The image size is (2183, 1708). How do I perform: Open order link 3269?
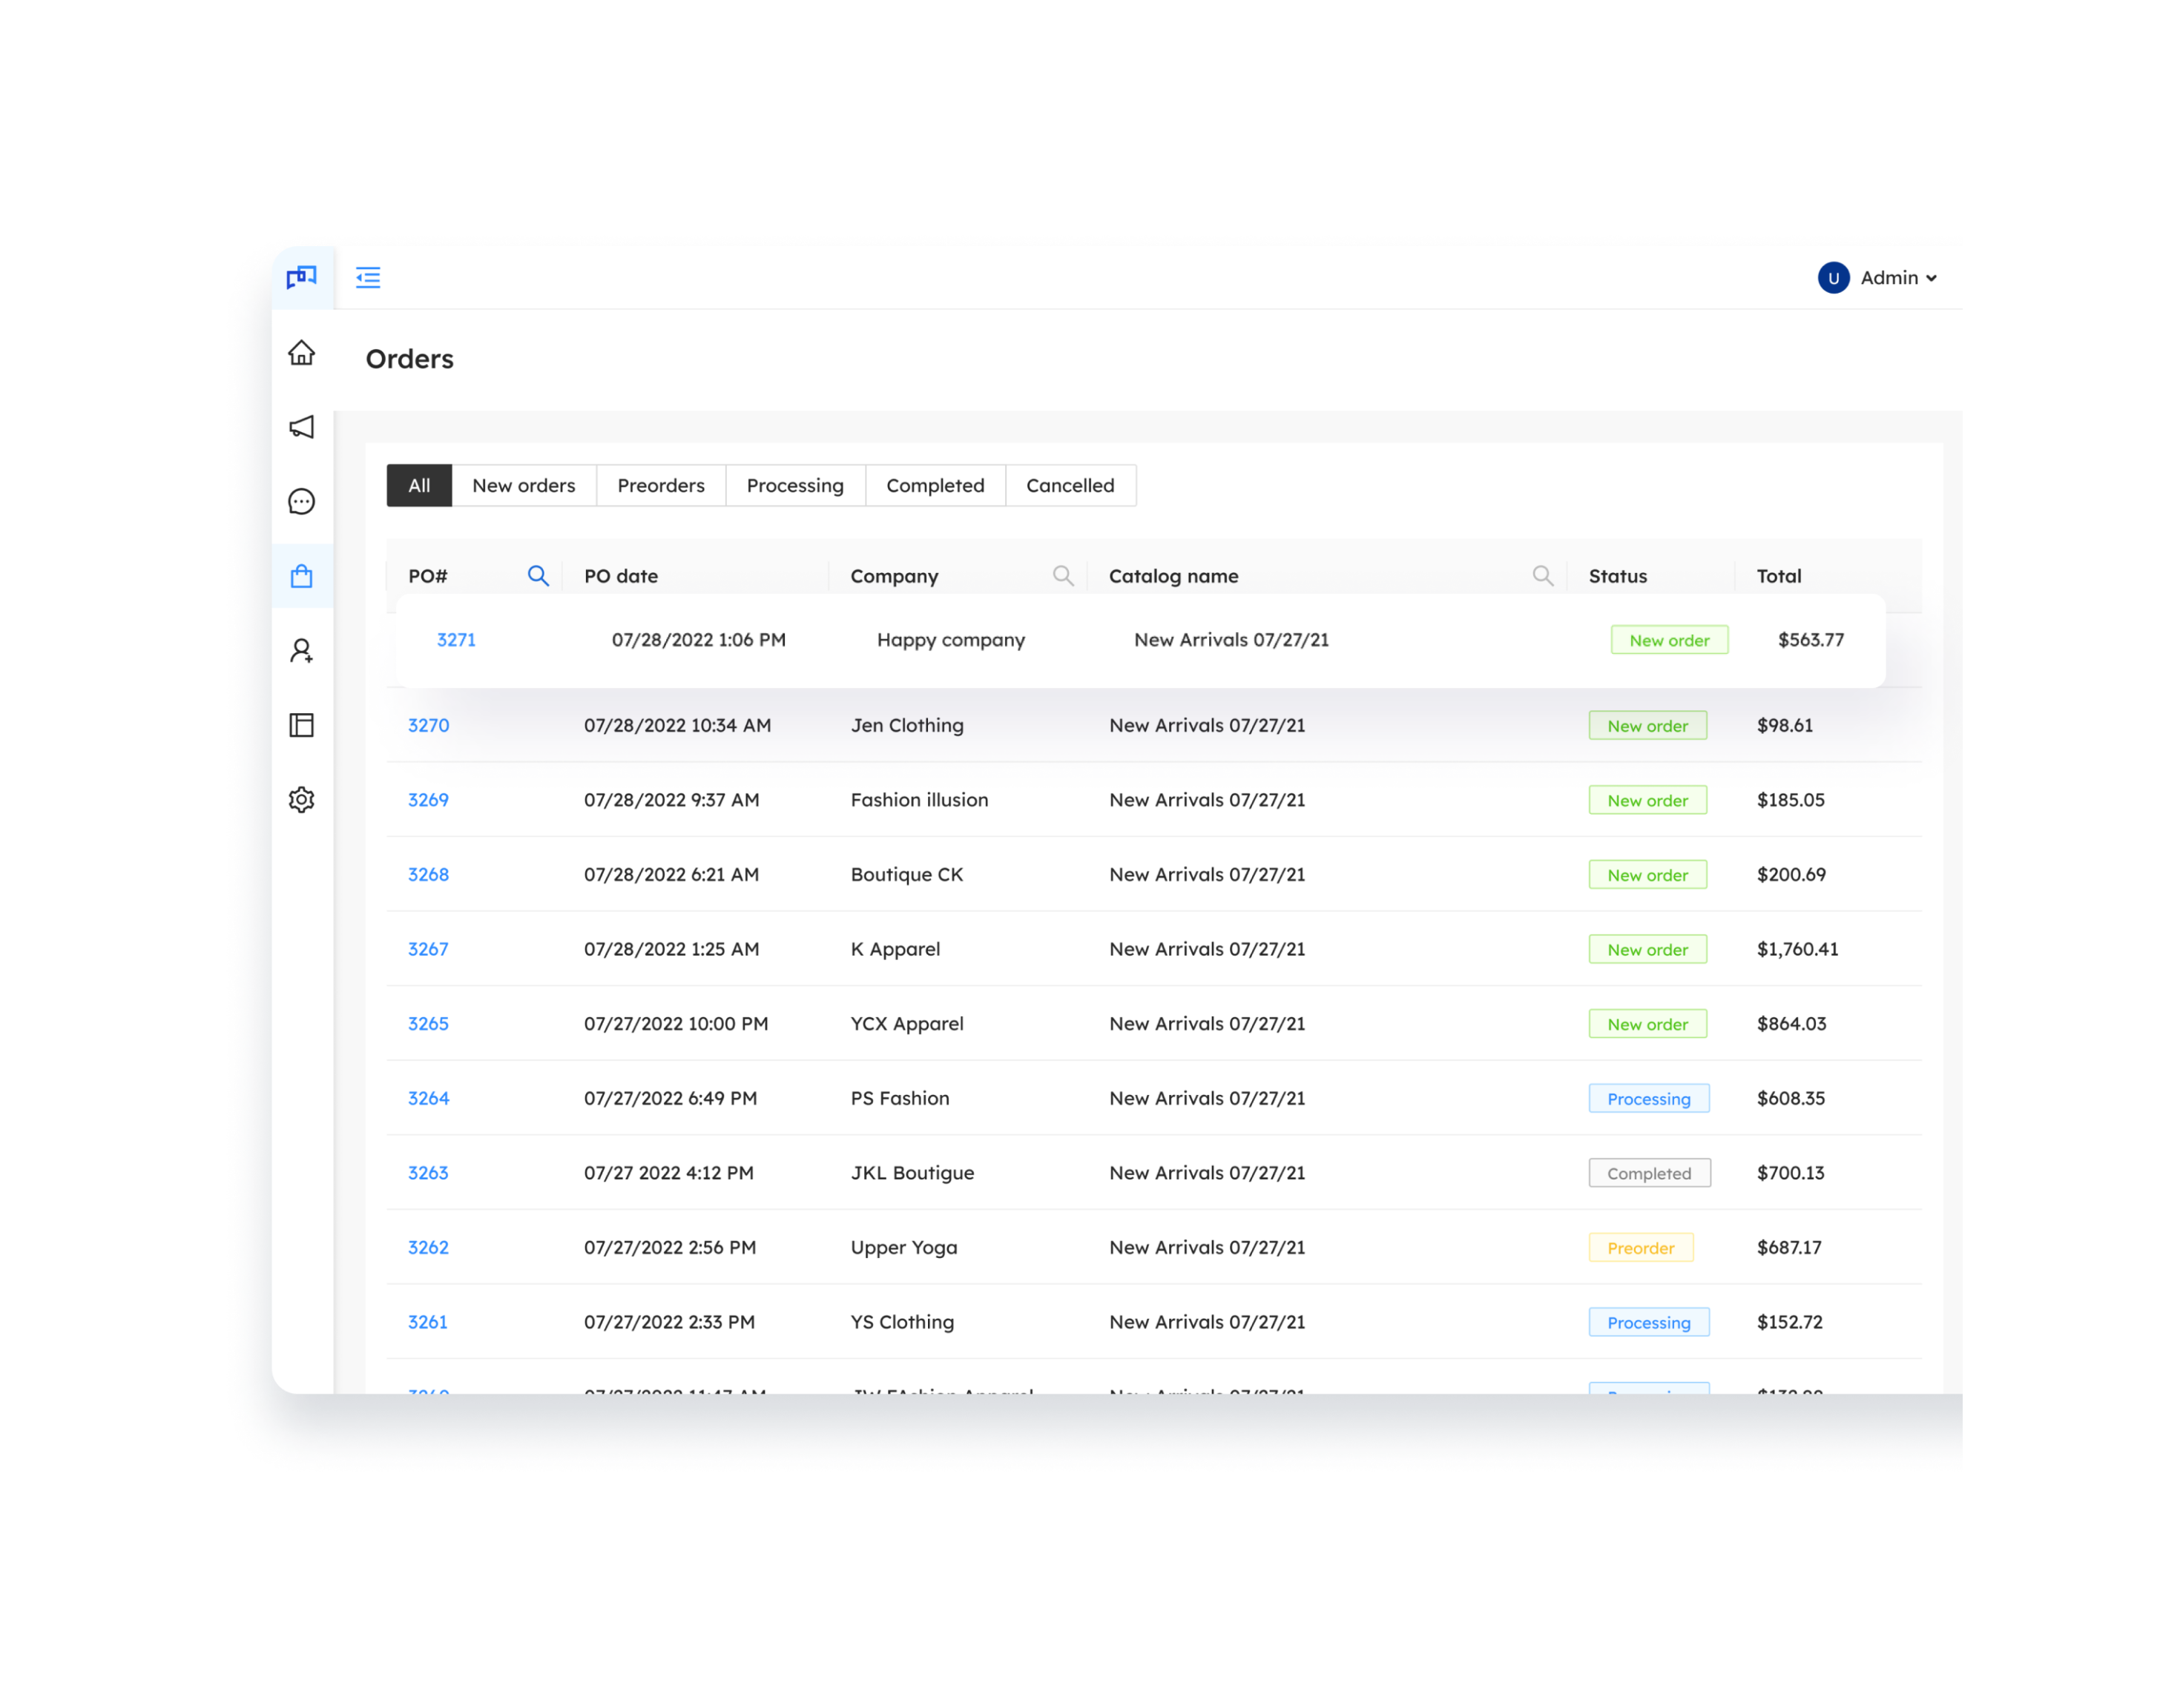[428, 800]
